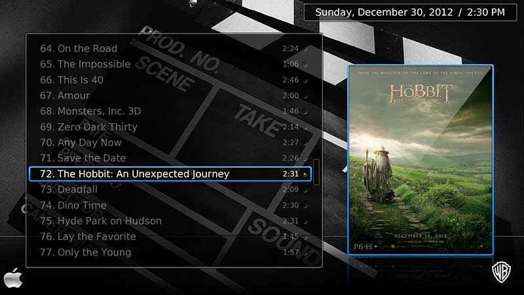The width and height of the screenshot is (524, 295).
Task: Select 66. This Is 40
Action: click(x=170, y=80)
